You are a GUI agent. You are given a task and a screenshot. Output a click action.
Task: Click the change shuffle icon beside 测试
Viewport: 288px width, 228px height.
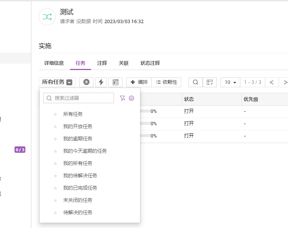(x=47, y=17)
